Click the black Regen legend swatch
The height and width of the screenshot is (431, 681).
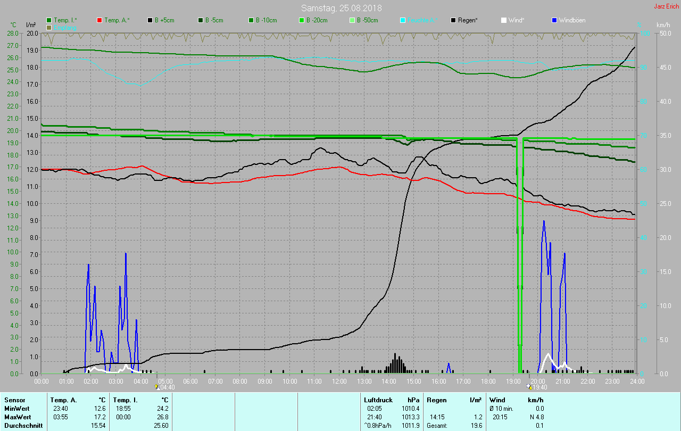point(453,20)
